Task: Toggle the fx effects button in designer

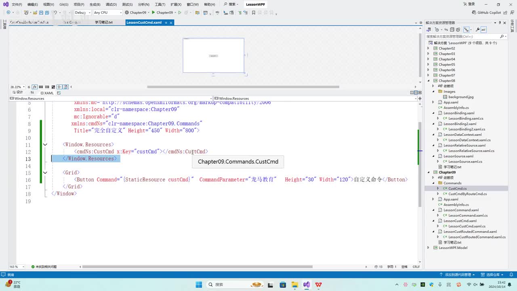Action: pyautogui.click(x=35, y=87)
